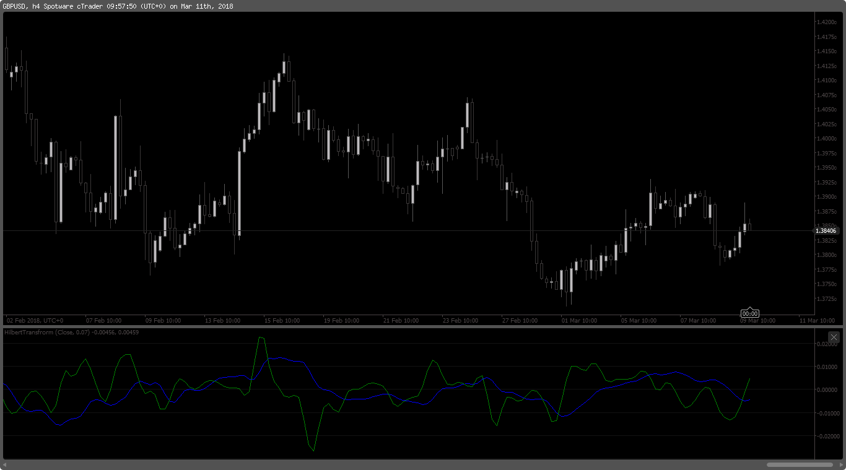The width and height of the screenshot is (846, 470).
Task: Click the 1.3725 price scale label
Action: pyautogui.click(x=826, y=298)
